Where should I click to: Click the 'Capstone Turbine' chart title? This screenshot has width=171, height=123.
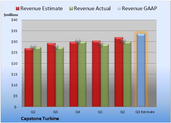pos(40,119)
